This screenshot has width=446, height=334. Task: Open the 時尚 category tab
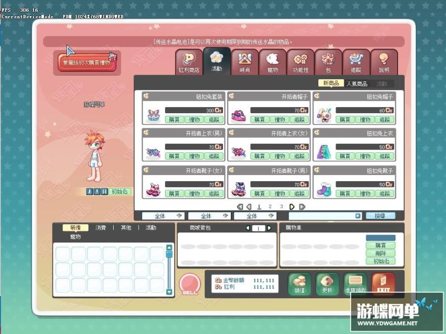245,62
